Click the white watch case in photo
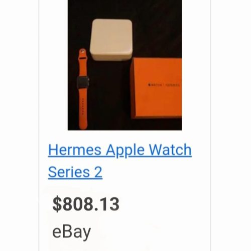251x251 pixels. 111,40
